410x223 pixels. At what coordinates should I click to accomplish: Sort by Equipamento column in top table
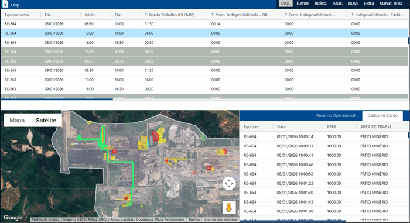point(17,15)
